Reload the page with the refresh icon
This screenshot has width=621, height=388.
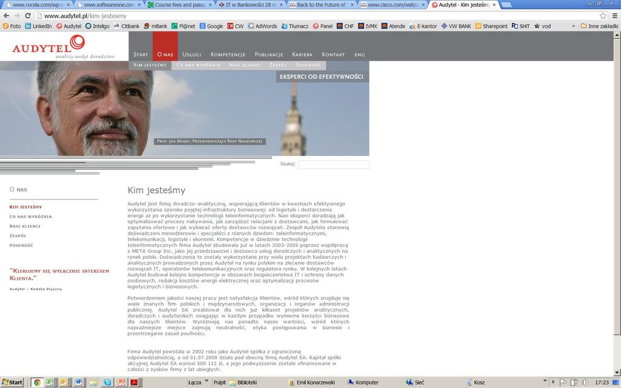point(28,16)
